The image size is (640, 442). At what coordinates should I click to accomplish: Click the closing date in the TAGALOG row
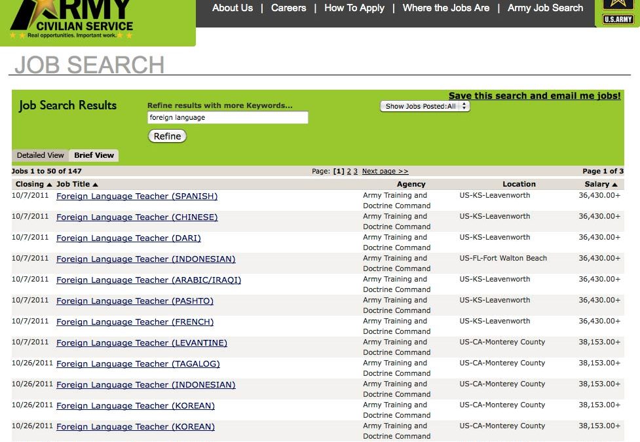pos(32,363)
